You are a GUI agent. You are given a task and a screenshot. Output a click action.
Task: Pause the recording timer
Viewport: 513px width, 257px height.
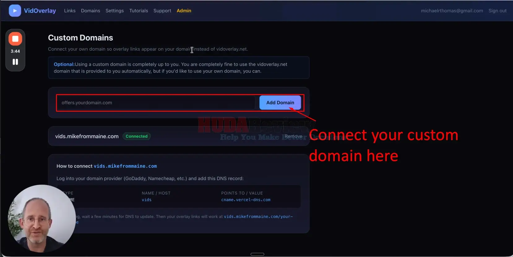(x=15, y=62)
